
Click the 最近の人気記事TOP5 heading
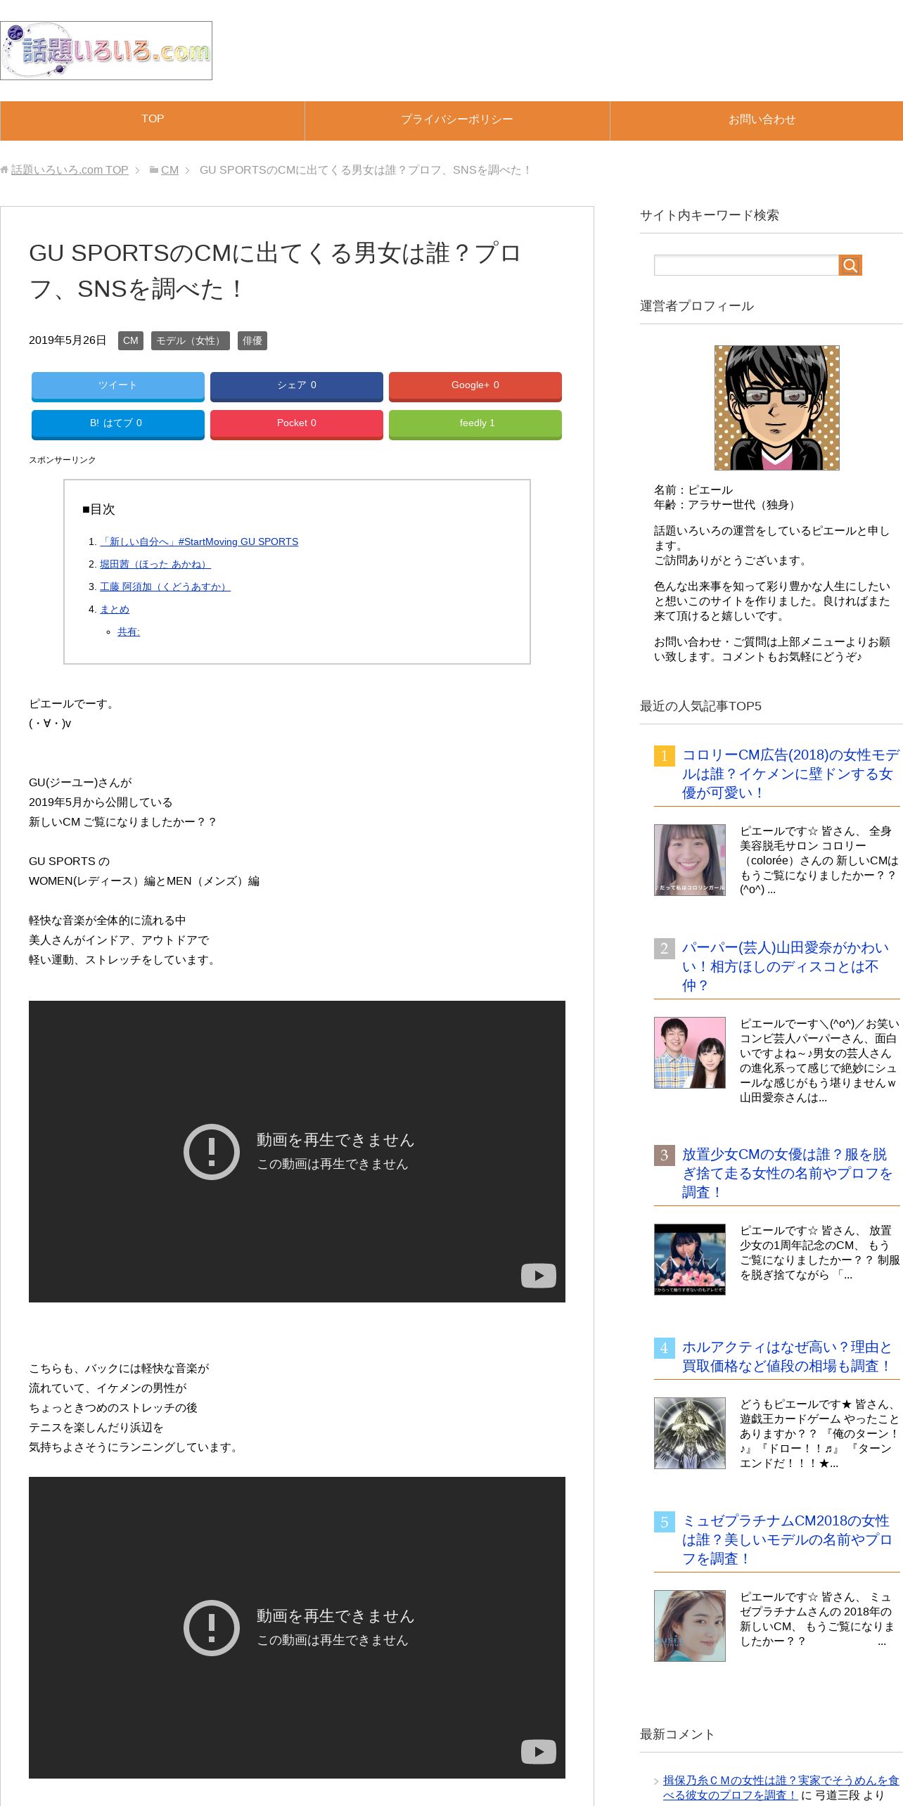pos(700,706)
